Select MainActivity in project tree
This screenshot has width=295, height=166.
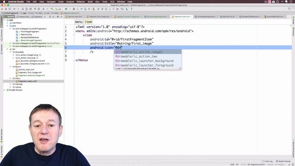click(x=26, y=35)
